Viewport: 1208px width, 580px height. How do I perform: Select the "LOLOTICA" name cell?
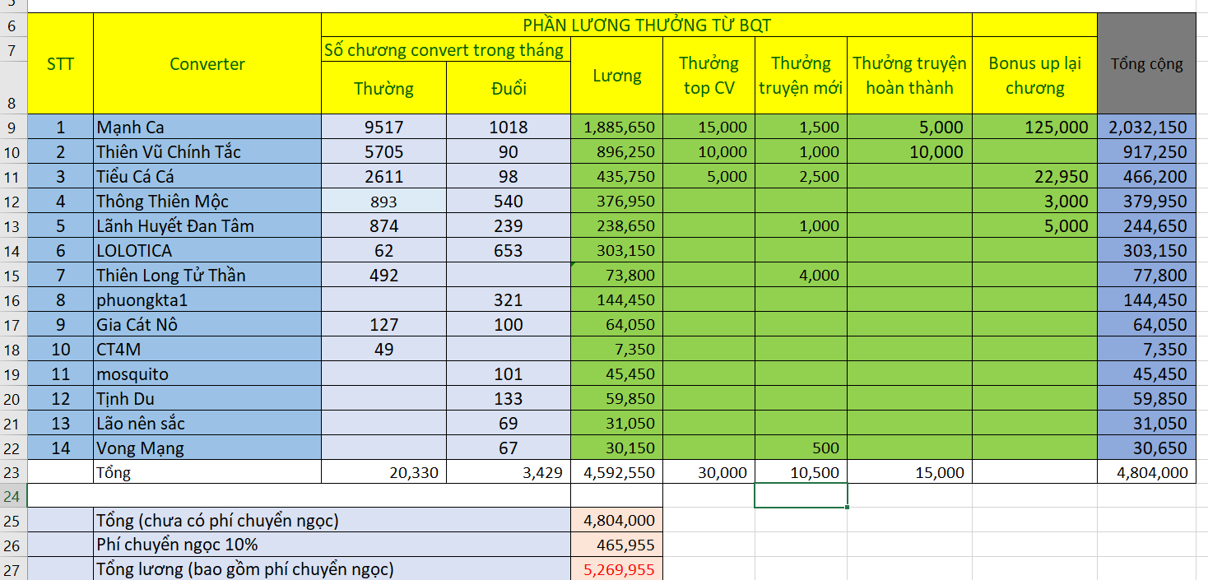pyautogui.click(x=206, y=250)
